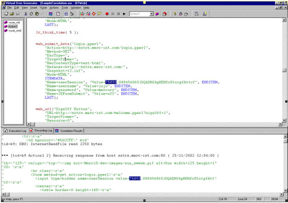Click the editor scrollbar down arrow
This screenshot has height=203, width=288.
point(284,121)
